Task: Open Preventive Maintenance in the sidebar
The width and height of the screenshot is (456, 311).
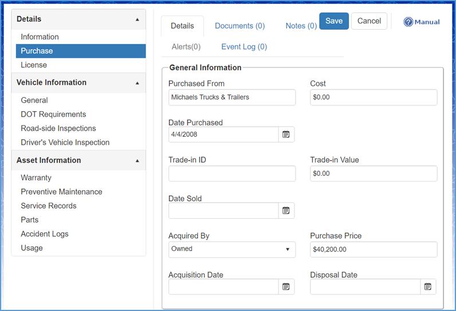Action: [61, 192]
